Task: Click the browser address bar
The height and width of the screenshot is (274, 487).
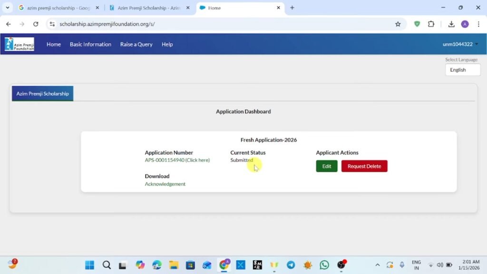Action: point(143,24)
